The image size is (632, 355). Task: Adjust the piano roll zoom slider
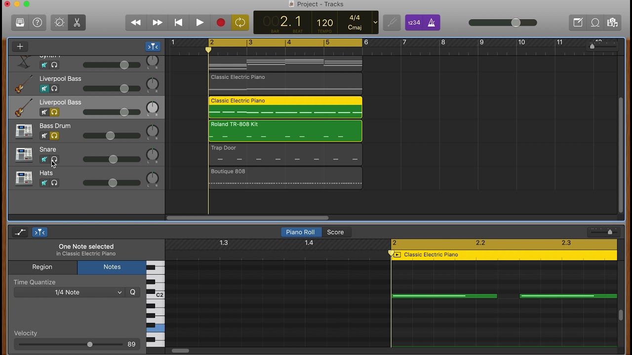[603, 232]
